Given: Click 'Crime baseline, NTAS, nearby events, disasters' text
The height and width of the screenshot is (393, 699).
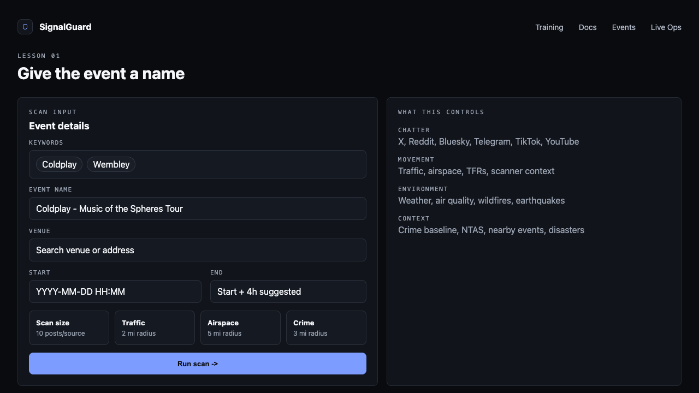Looking at the screenshot, I should [491, 230].
